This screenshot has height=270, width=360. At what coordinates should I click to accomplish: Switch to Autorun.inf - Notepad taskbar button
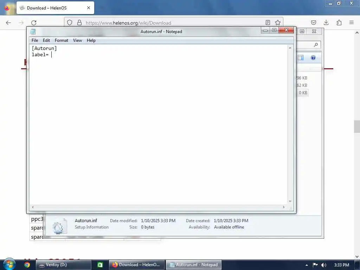(194, 265)
